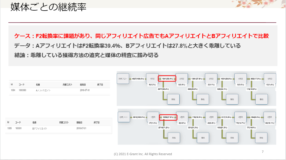Click the Id 1085 cell

(x=9, y=129)
